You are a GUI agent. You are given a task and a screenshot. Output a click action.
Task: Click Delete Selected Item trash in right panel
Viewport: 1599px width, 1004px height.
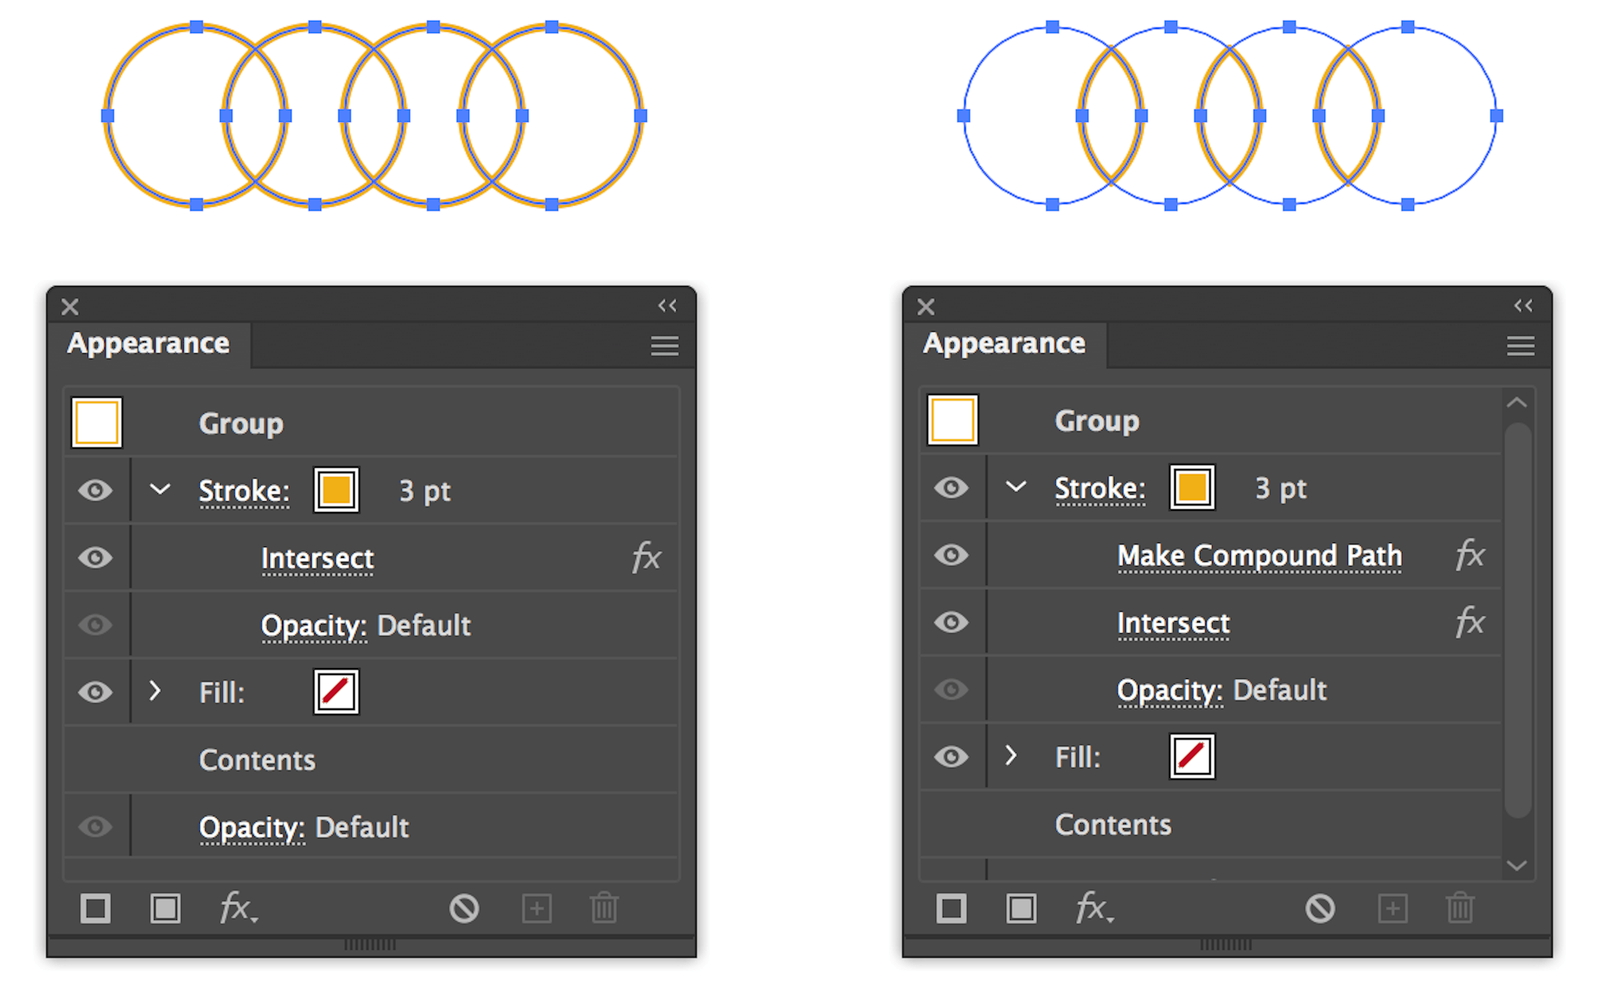[x=1460, y=908]
